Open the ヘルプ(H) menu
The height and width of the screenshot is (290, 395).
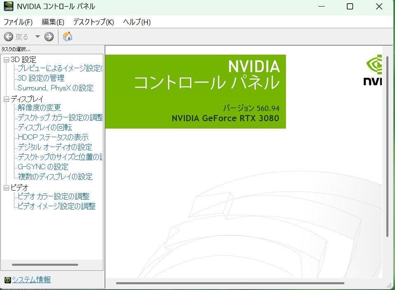coord(137,22)
